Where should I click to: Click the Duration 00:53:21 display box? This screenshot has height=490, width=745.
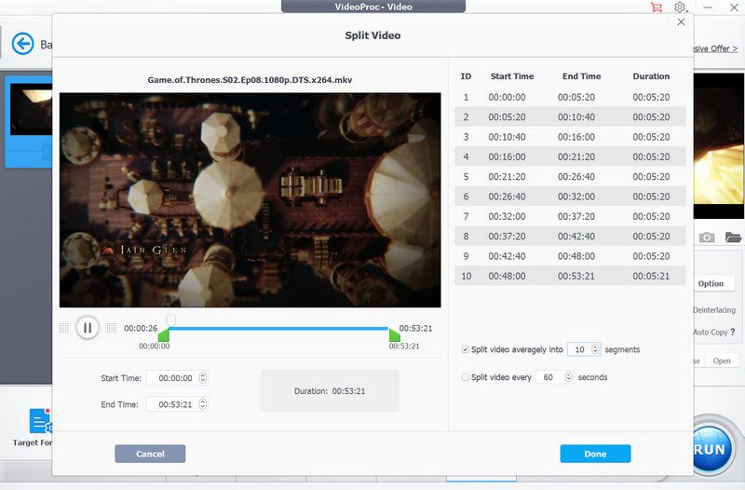coord(330,391)
